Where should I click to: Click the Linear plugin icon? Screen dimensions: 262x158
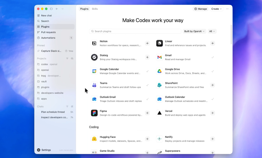coord(159,43)
